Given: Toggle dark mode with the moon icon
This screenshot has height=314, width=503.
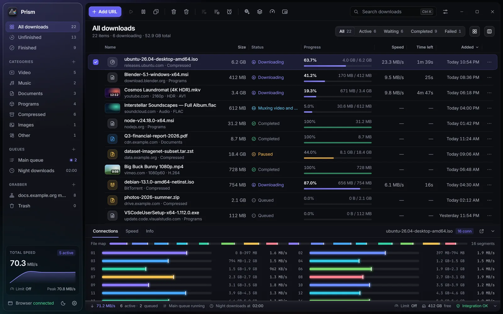Looking at the screenshot, I should tap(63, 303).
